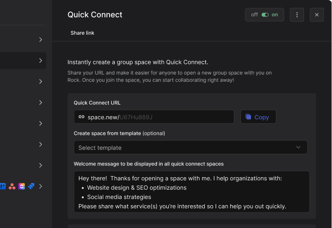Expand the highlighted sidebar row chevron
332x228 pixels.
tap(41, 61)
